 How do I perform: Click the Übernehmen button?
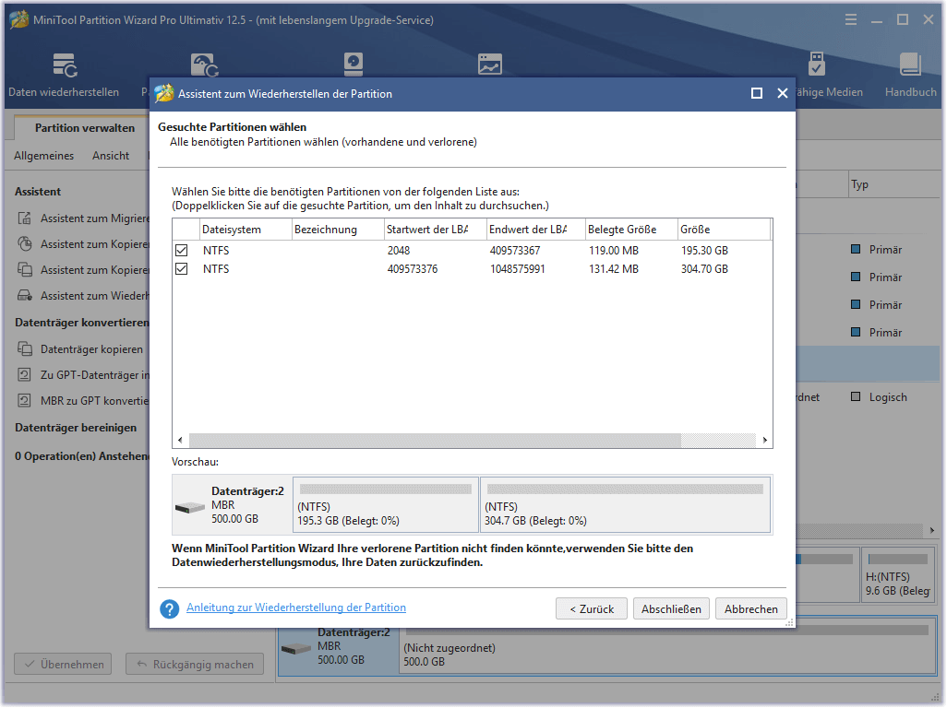pyautogui.click(x=63, y=665)
